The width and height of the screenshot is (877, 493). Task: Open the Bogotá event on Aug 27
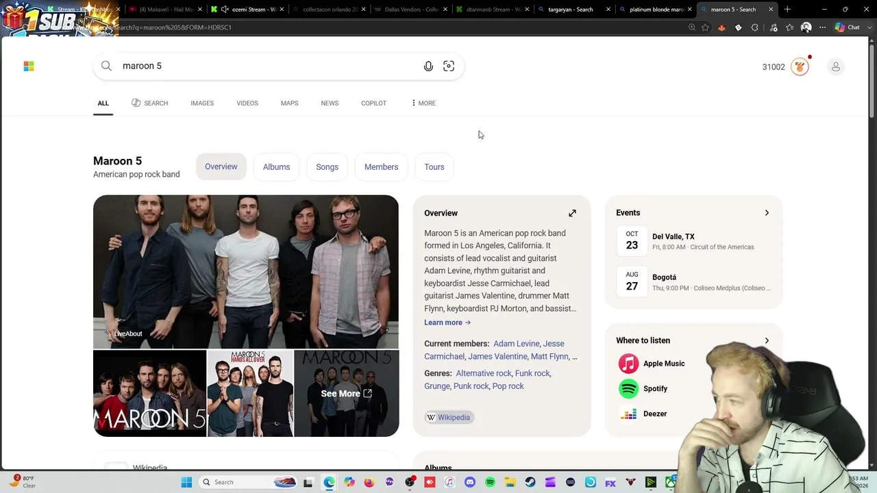pyautogui.click(x=693, y=282)
